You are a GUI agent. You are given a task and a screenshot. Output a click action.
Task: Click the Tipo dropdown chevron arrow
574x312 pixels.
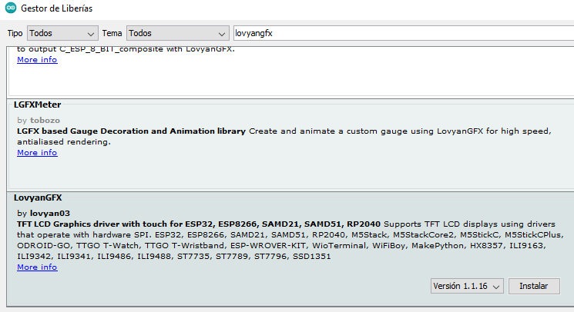tap(91, 34)
